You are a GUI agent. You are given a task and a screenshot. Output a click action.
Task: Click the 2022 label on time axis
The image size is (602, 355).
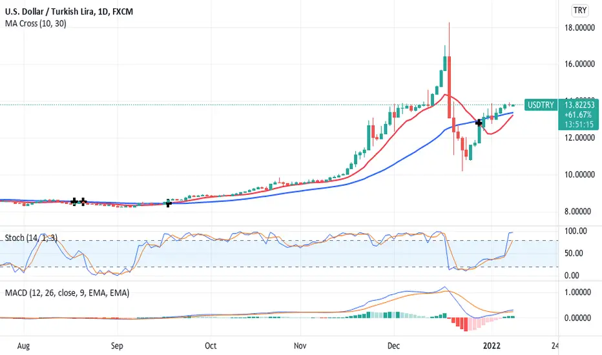click(x=492, y=346)
